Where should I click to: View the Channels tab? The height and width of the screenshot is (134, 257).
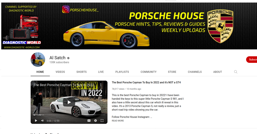click(195, 72)
